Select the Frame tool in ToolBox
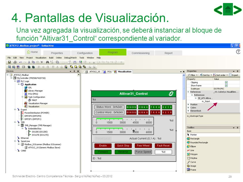Image resolution: width=243 pixels, height=182 pixels. pyautogui.click(x=191, y=170)
